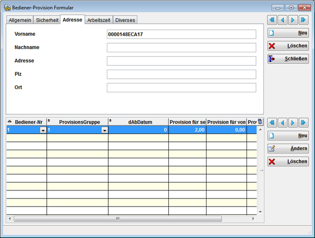Click the application icon in title bar
Screen dimensions: 315x238
7,8
